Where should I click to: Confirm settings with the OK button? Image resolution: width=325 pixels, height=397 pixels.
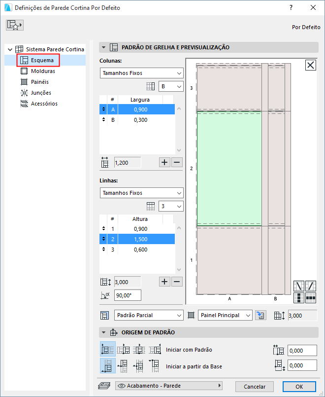(299, 387)
